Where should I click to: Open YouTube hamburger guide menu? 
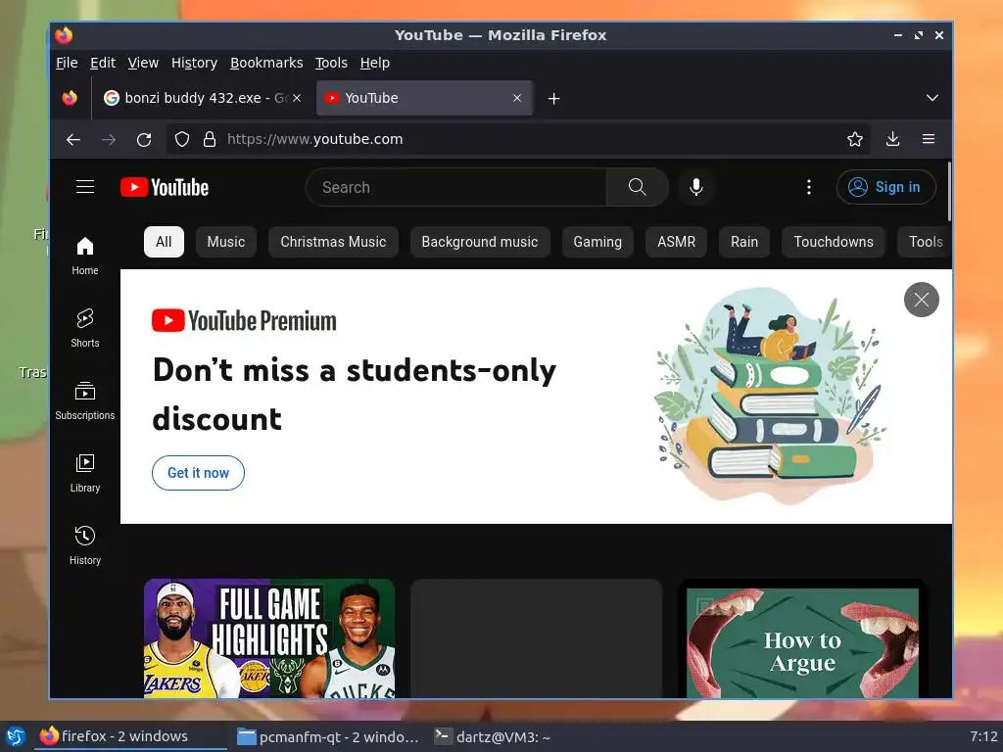(85, 187)
